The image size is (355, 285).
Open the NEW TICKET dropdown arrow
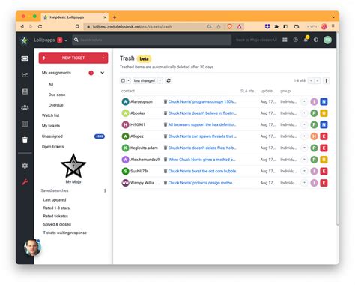coord(103,58)
